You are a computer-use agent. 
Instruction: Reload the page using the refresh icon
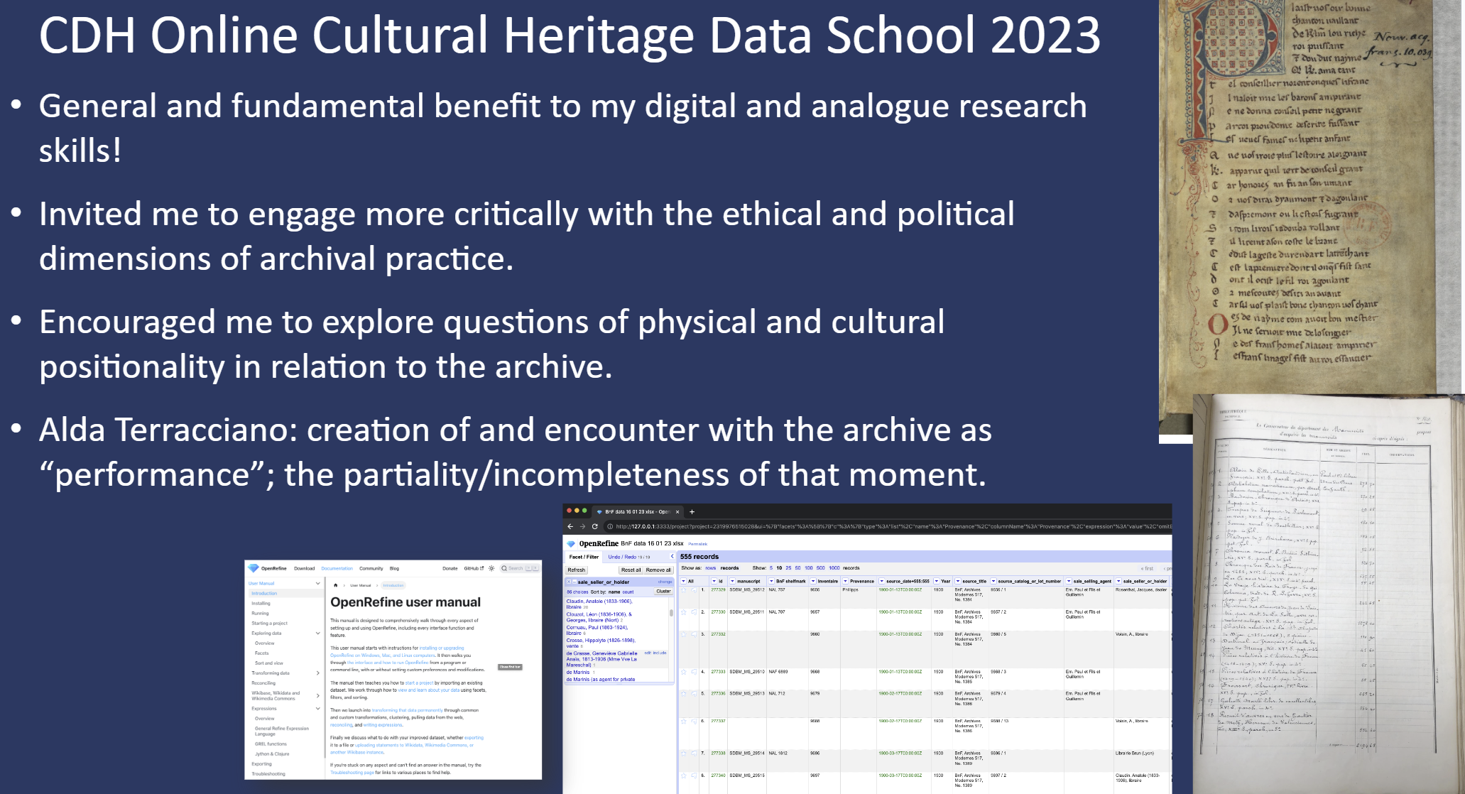click(x=595, y=526)
